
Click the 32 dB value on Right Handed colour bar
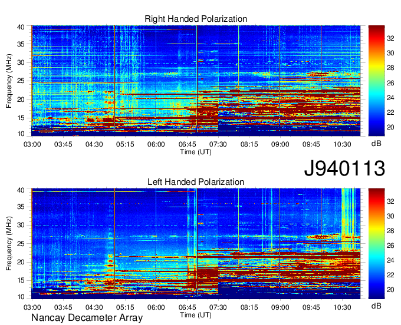(x=390, y=38)
